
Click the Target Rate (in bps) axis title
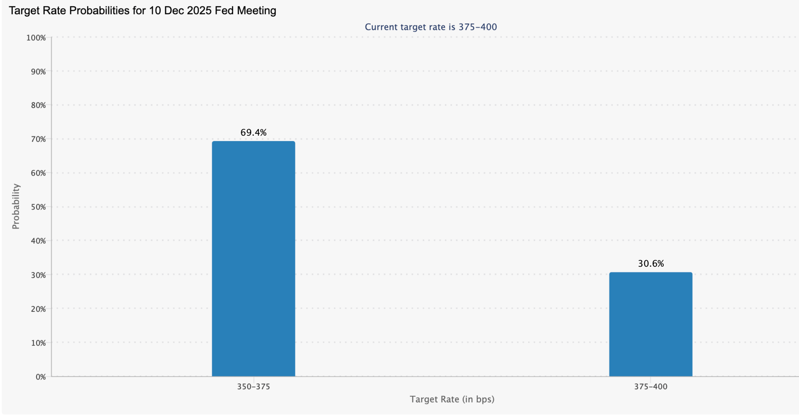452,400
